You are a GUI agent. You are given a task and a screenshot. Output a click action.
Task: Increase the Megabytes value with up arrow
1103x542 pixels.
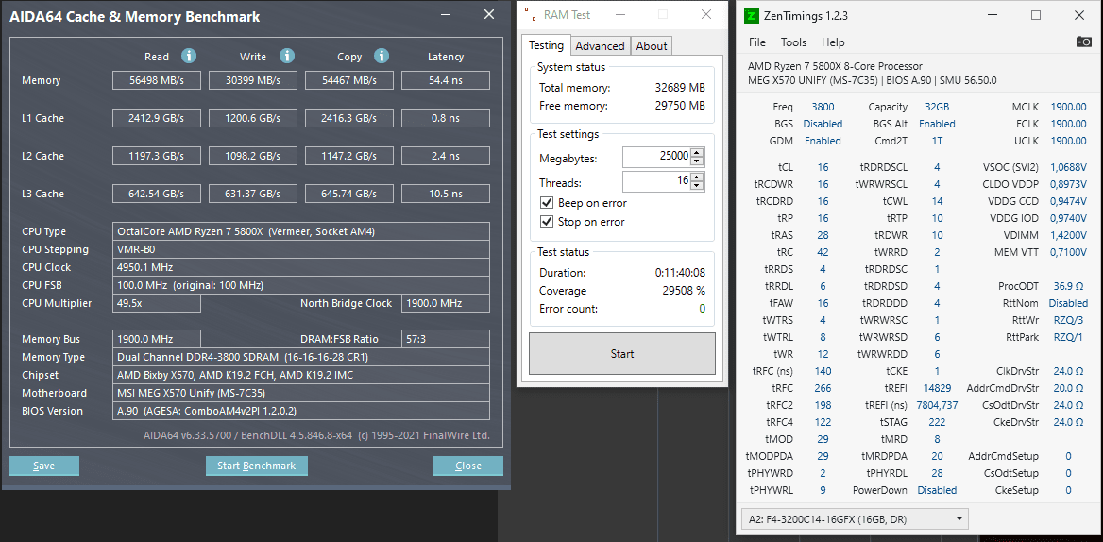pos(696,154)
